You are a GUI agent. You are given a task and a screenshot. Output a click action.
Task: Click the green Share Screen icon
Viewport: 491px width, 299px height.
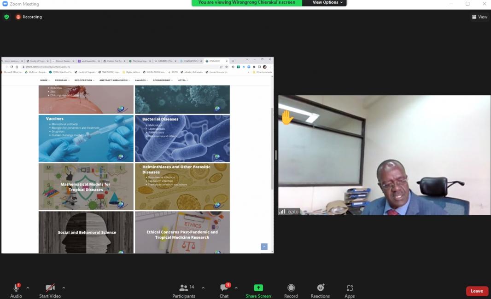[x=258, y=287]
